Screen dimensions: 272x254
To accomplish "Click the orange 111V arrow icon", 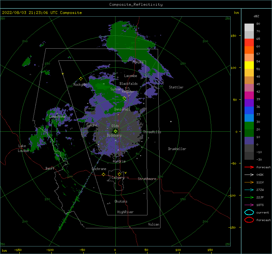I will (x=249, y=182).
